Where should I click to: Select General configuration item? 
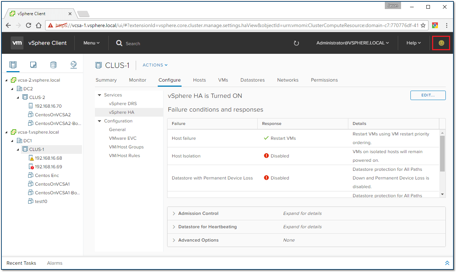[x=117, y=130]
